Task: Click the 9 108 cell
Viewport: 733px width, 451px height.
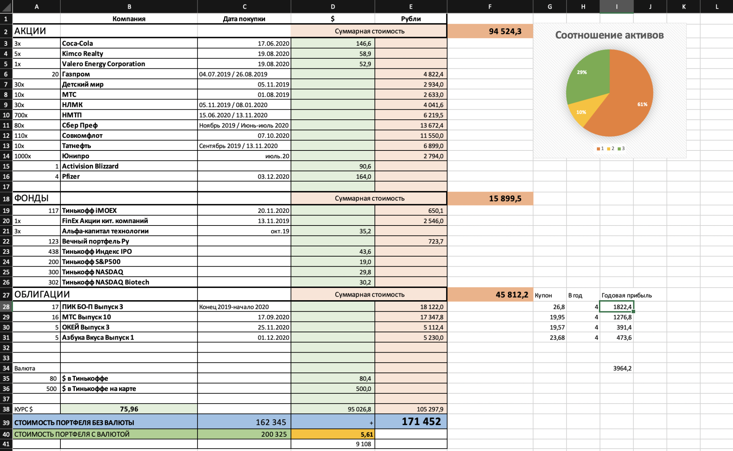Action: pos(333,444)
